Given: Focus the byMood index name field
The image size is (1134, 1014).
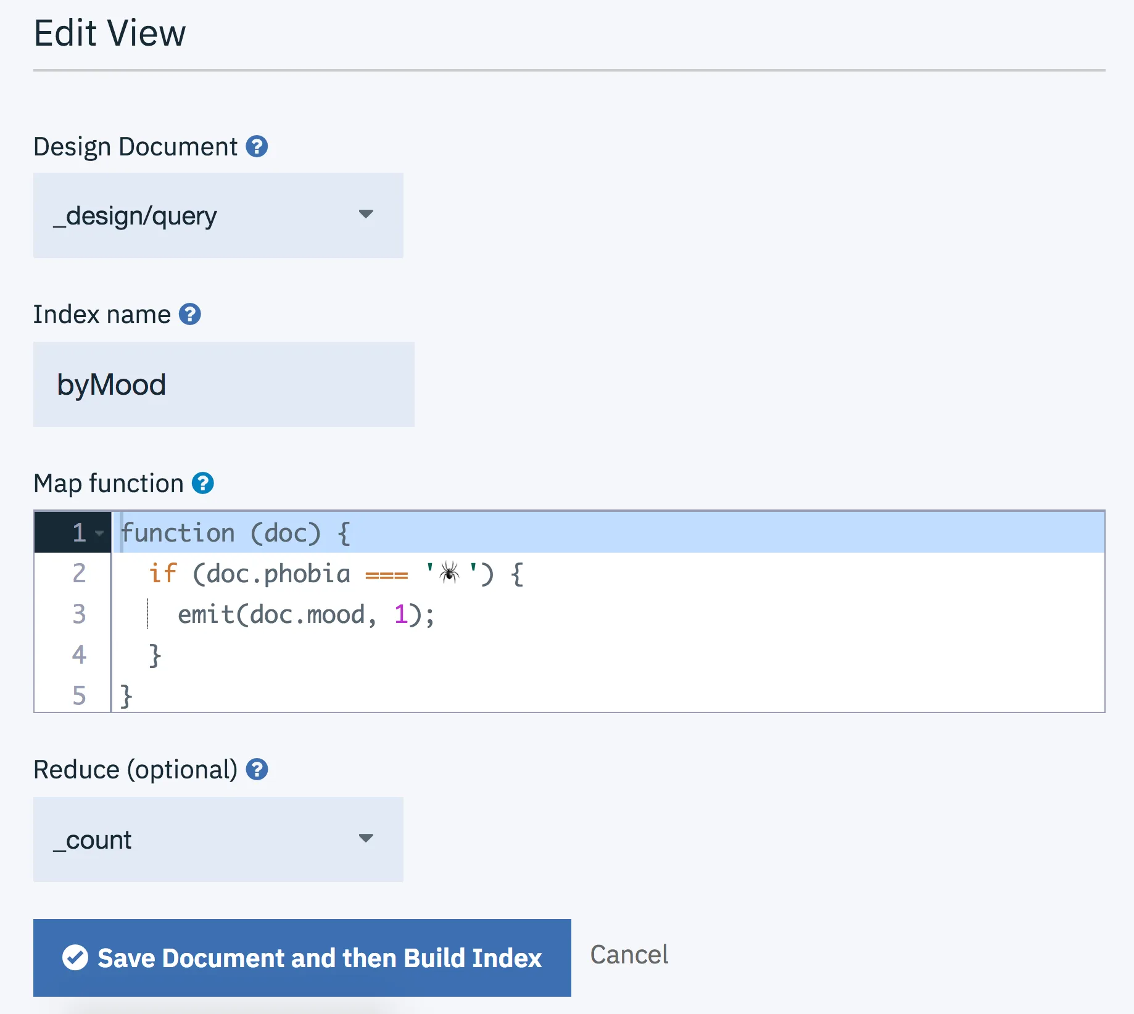Looking at the screenshot, I should (x=224, y=384).
